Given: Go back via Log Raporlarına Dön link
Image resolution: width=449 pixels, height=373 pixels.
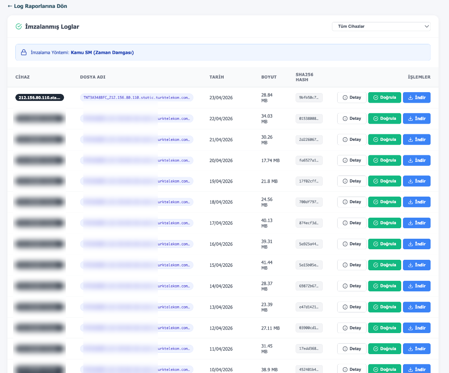Looking at the screenshot, I should [37, 6].
